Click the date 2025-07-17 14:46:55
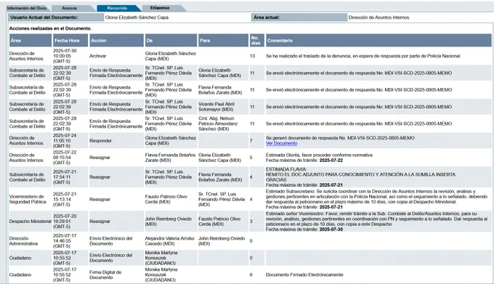Image resolution: width=494 pixels, height=284 pixels. pos(65,241)
